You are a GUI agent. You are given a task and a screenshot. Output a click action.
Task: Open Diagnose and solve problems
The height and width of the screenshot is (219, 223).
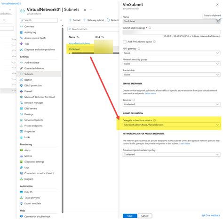40,50
